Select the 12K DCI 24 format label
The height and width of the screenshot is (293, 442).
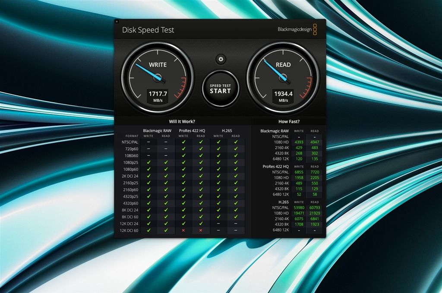tap(129, 224)
